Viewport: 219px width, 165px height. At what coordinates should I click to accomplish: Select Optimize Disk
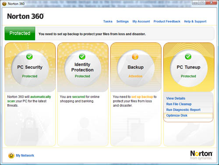coord(177,116)
